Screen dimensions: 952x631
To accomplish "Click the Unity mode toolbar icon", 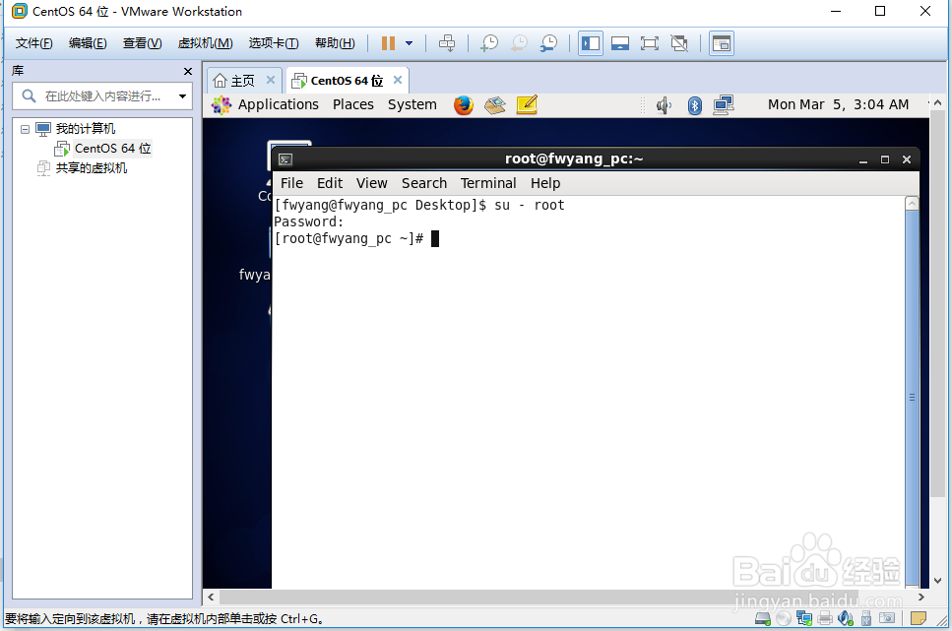I will click(679, 43).
